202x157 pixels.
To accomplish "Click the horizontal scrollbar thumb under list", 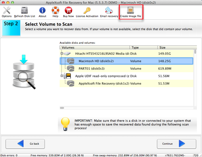I will (x=62, y=108).
